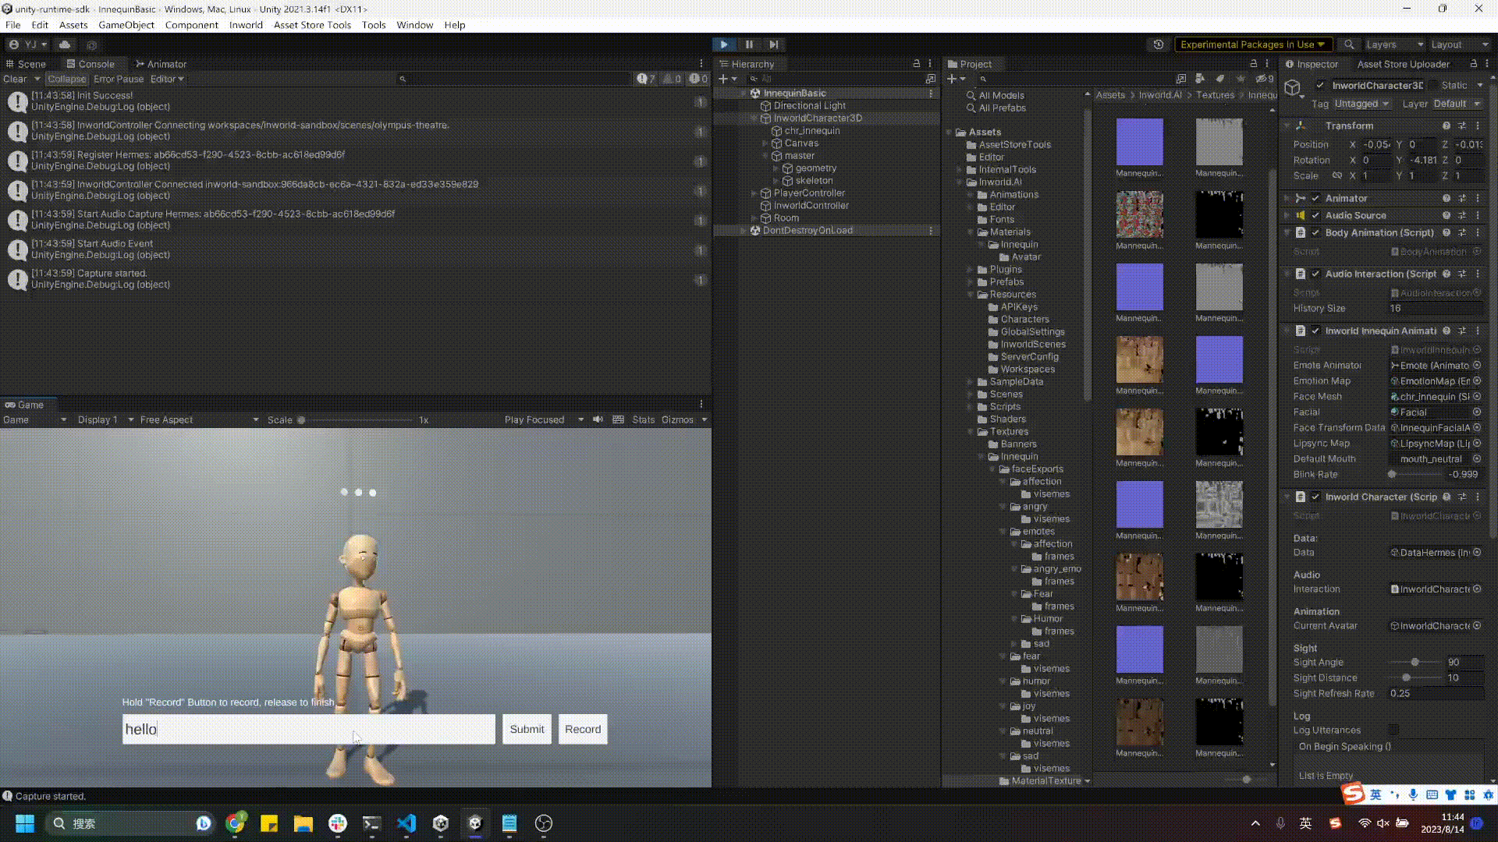Image resolution: width=1498 pixels, height=842 pixels.
Task: Open the Free Aspect dropdown
Action: point(199,419)
